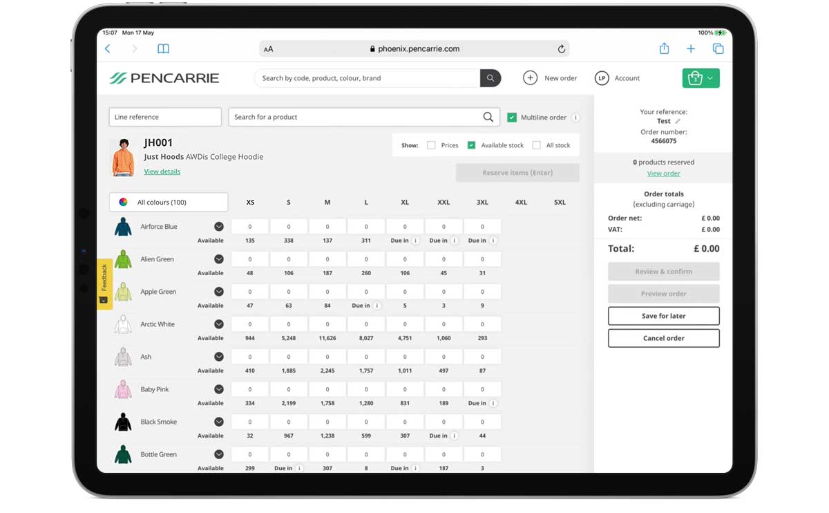
Task: Click the Reserve items (Enter) button
Action: coord(517,173)
